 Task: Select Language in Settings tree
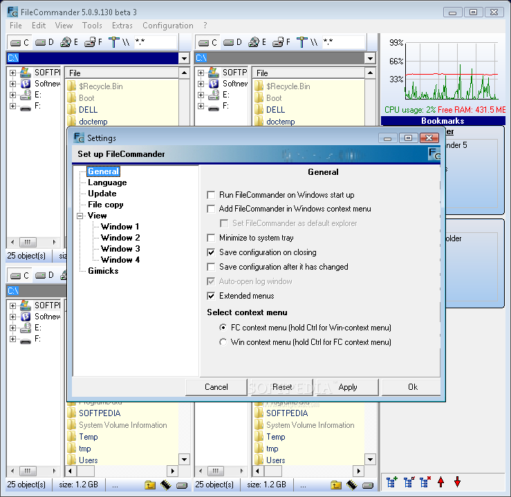107,182
